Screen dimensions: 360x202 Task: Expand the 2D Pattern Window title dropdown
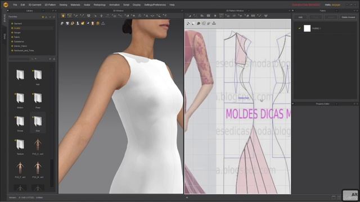point(249,11)
